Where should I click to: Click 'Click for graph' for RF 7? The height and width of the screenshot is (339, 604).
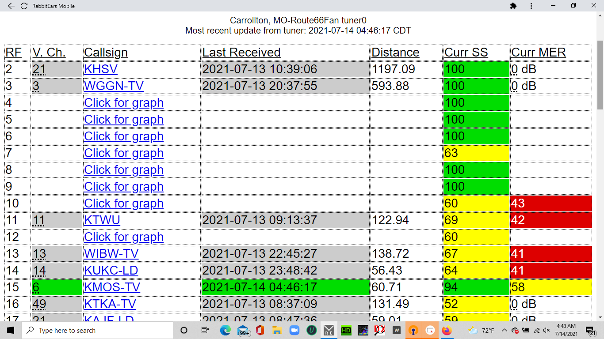124,153
